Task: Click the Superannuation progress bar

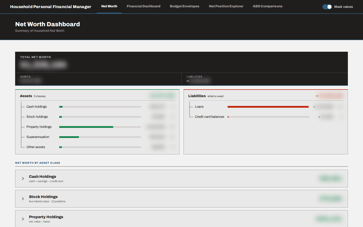Action: [100, 137]
